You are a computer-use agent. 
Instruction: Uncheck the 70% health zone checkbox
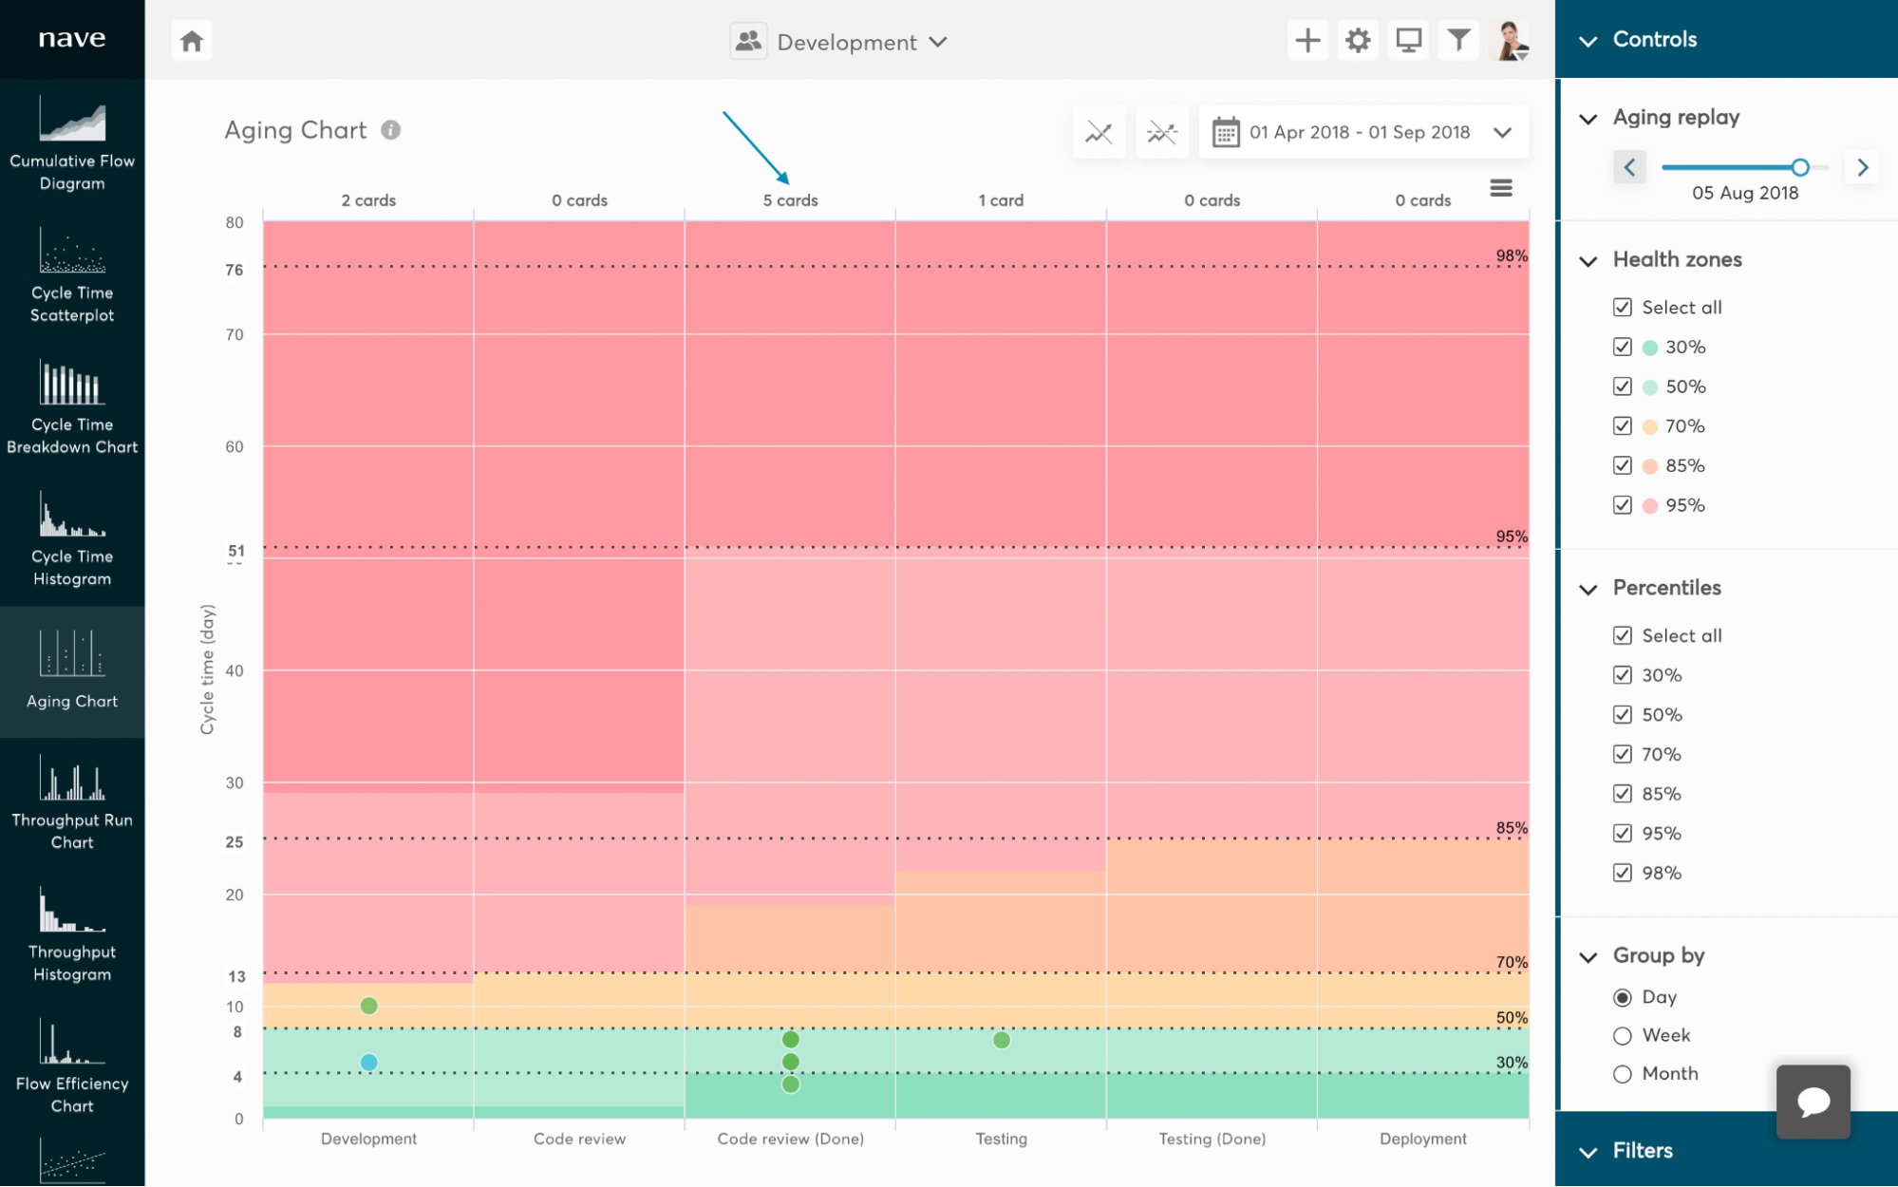tap(1623, 426)
